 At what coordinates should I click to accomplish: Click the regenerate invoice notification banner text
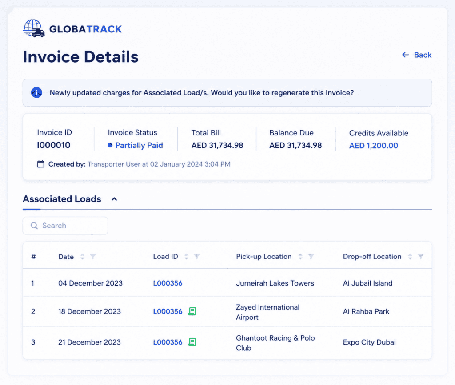coord(202,93)
